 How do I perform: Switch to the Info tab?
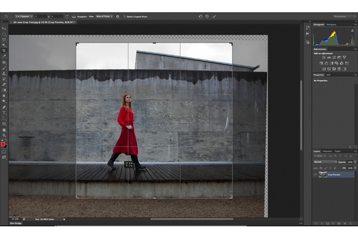[328, 75]
